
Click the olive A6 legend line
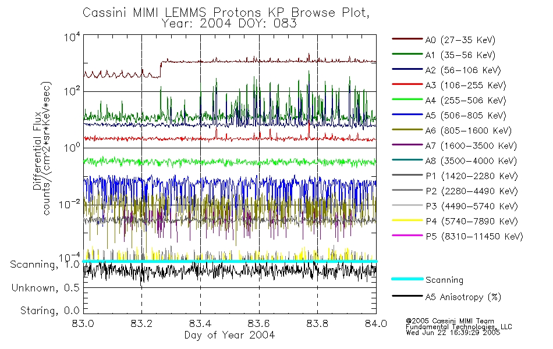(407, 130)
